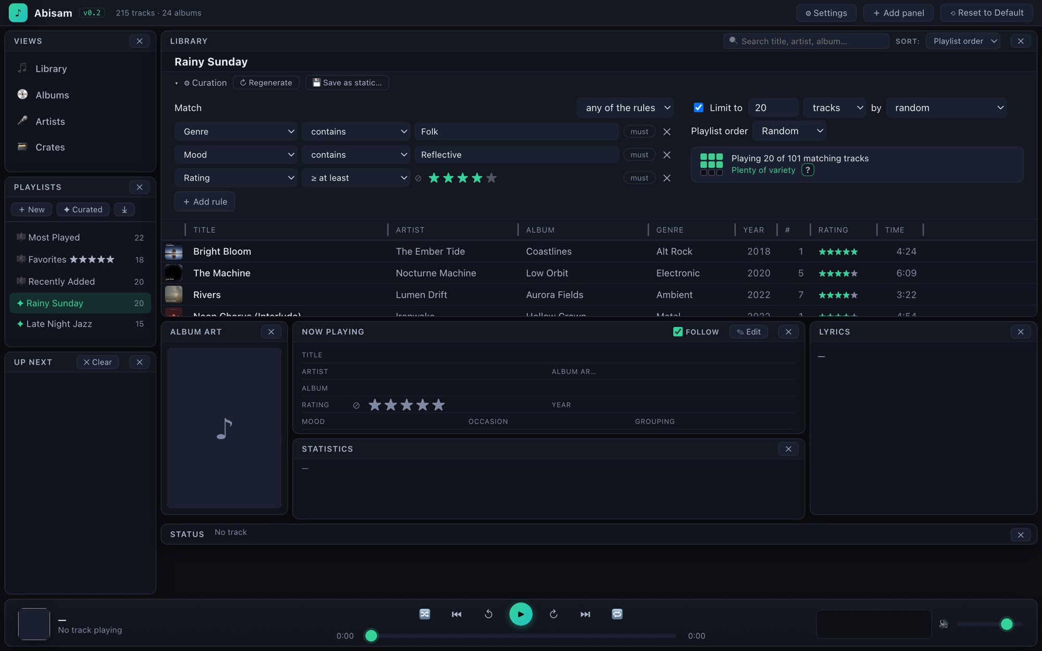Close the Status panel
Image resolution: width=1042 pixels, height=651 pixels.
(1021, 535)
